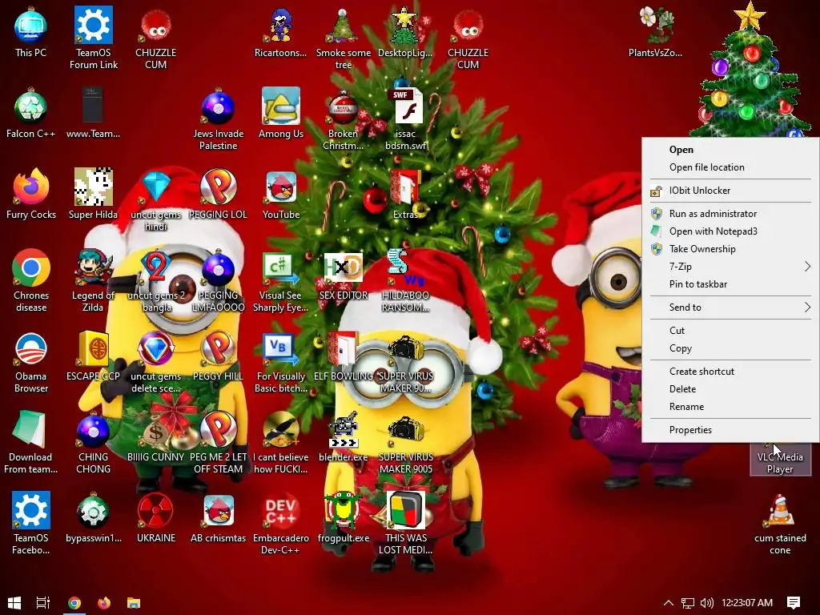Image resolution: width=820 pixels, height=615 pixels.
Task: Open the notification center icon
Action: (x=794, y=603)
